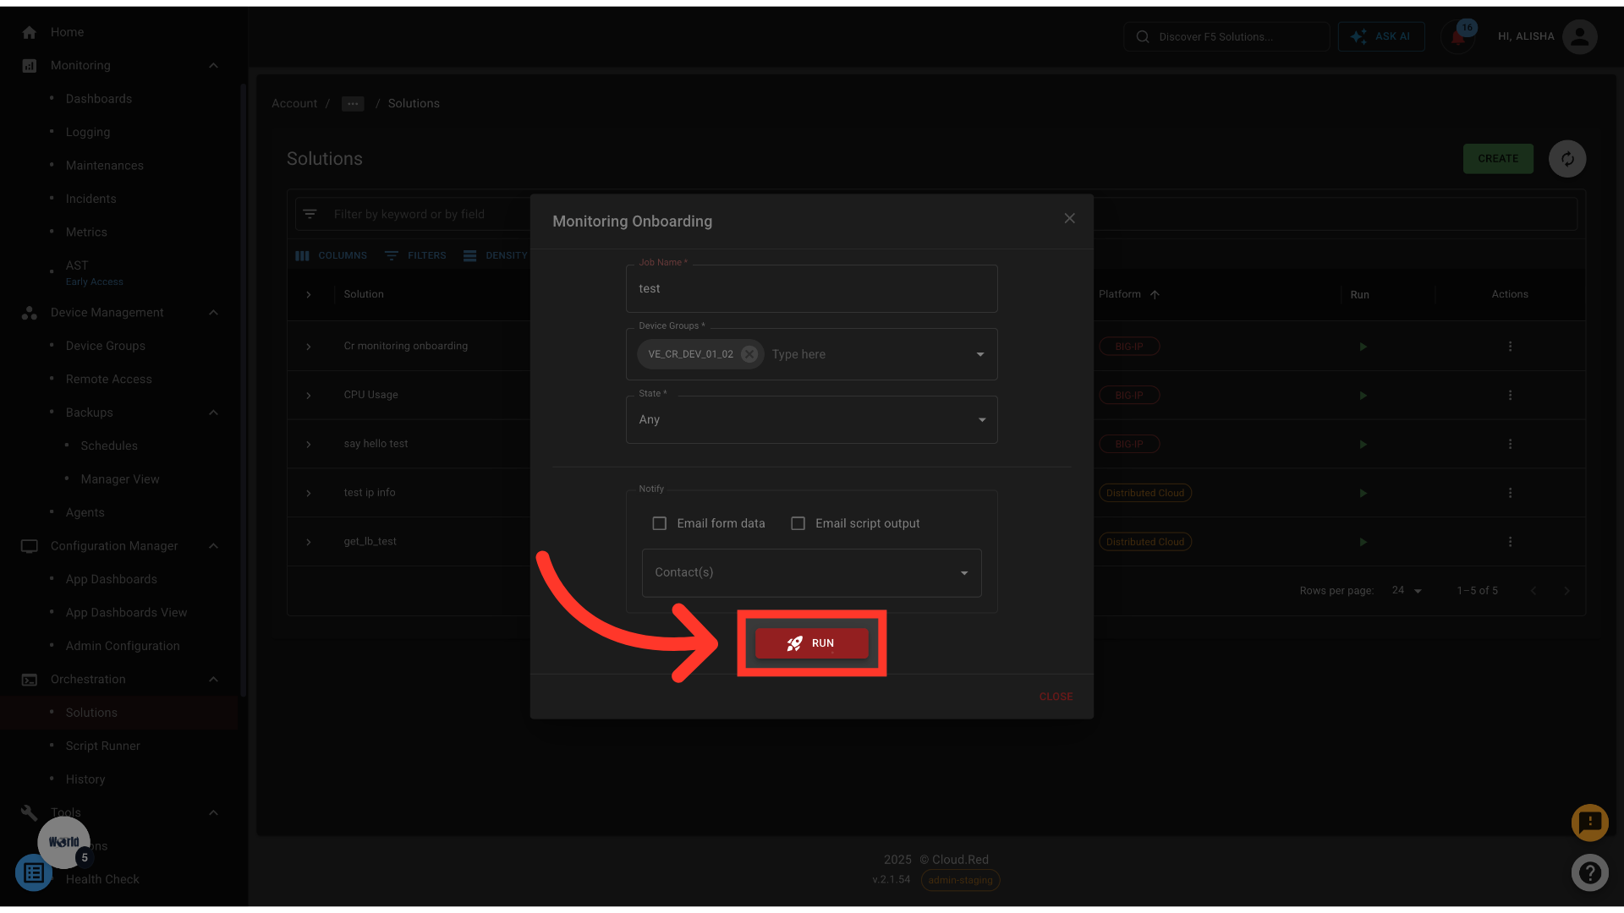This screenshot has height=913, width=1624.
Task: Open actions menu for test ip info row
Action: 1510,493
